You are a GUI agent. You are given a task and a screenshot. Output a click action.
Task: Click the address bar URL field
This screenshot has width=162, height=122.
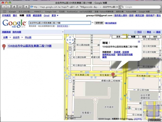(74, 7)
